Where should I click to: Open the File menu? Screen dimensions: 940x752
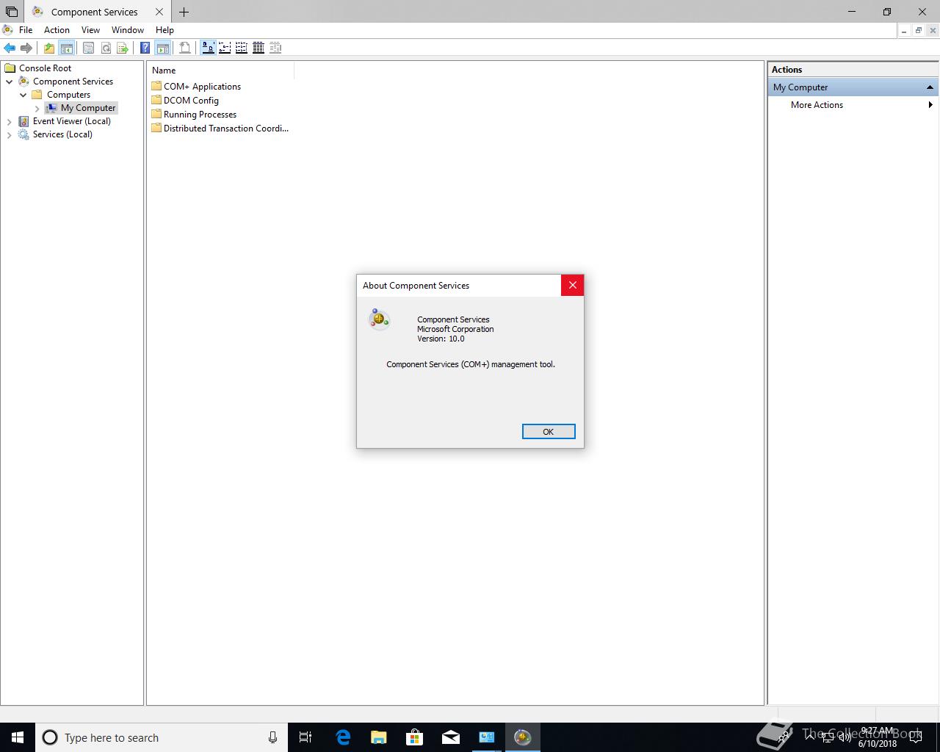26,30
